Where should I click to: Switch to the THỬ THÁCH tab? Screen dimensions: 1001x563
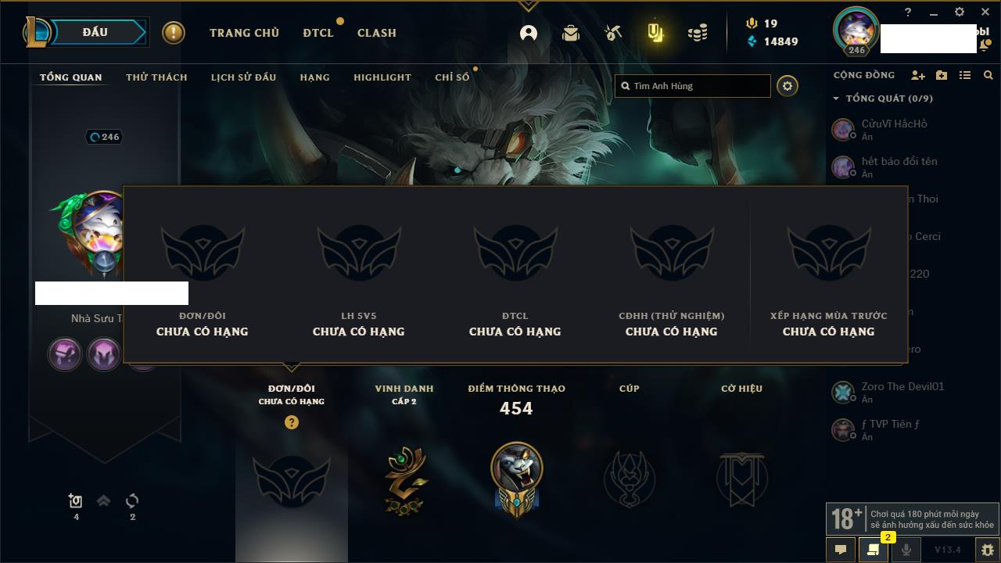click(x=156, y=77)
